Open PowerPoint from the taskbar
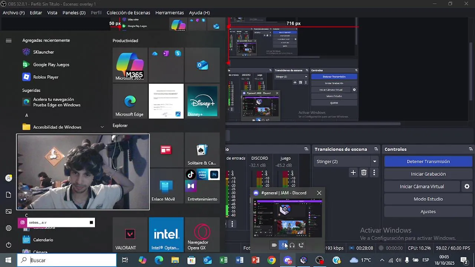Screen dimensions: 475x267 pos(256,260)
